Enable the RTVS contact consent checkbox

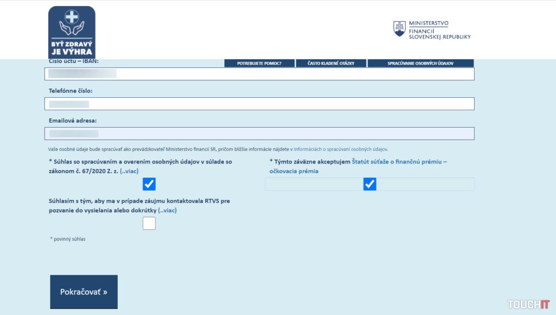pos(149,223)
